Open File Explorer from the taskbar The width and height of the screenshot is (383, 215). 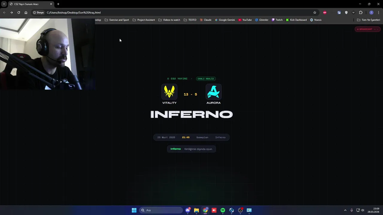196,210
